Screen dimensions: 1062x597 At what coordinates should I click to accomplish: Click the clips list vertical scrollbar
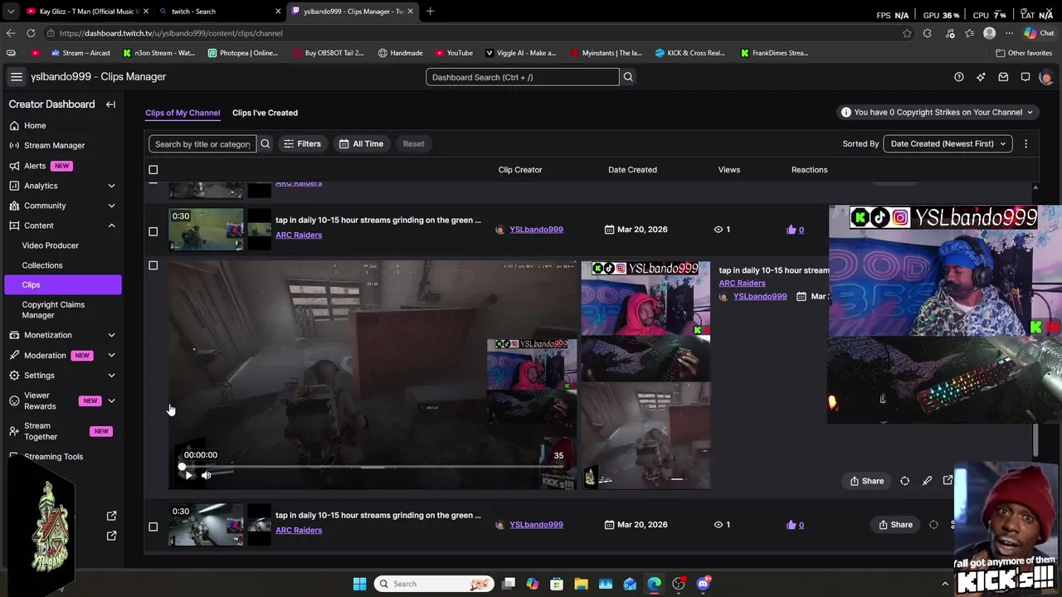pos(1035,439)
